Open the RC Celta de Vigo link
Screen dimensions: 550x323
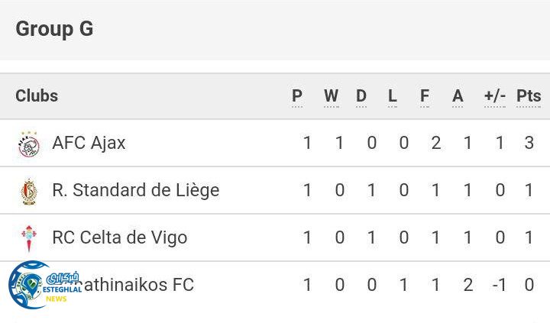point(119,237)
